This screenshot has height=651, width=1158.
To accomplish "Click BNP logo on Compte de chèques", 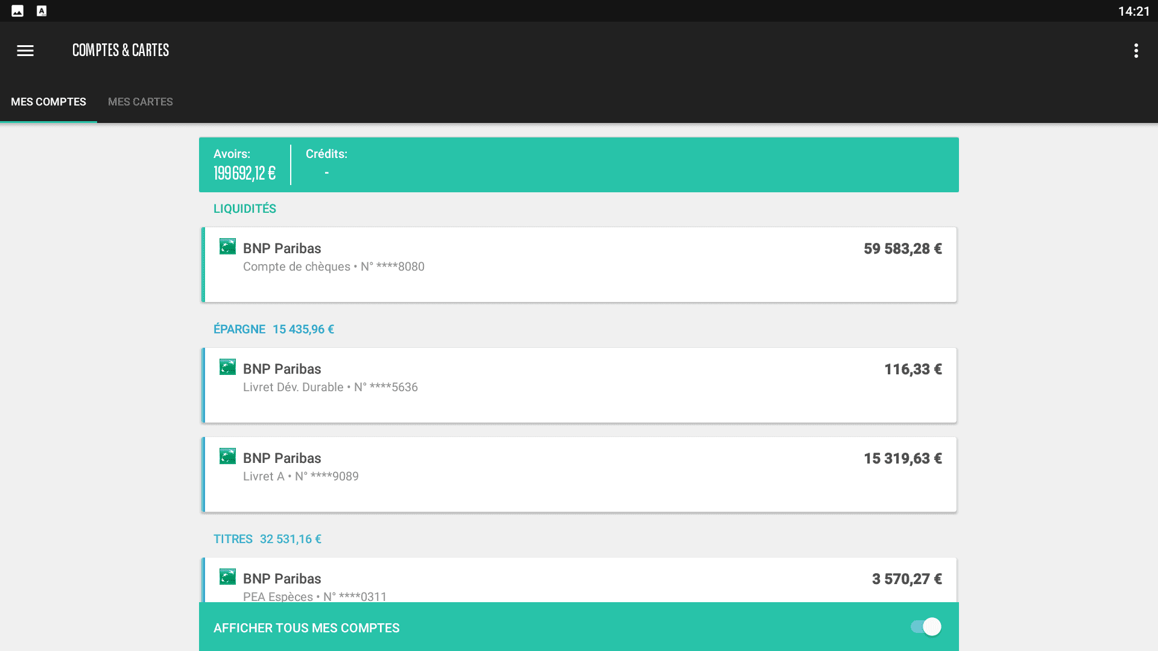I will pos(227,247).
